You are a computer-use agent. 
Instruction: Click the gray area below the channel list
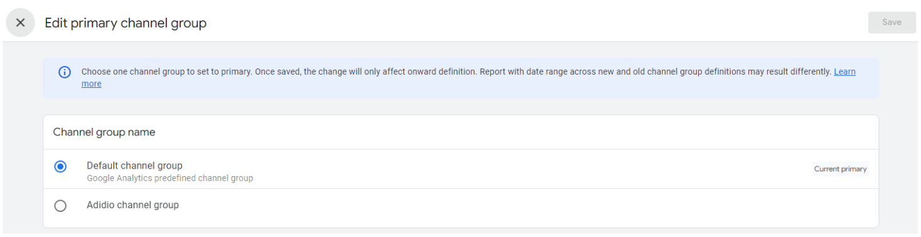460,232
